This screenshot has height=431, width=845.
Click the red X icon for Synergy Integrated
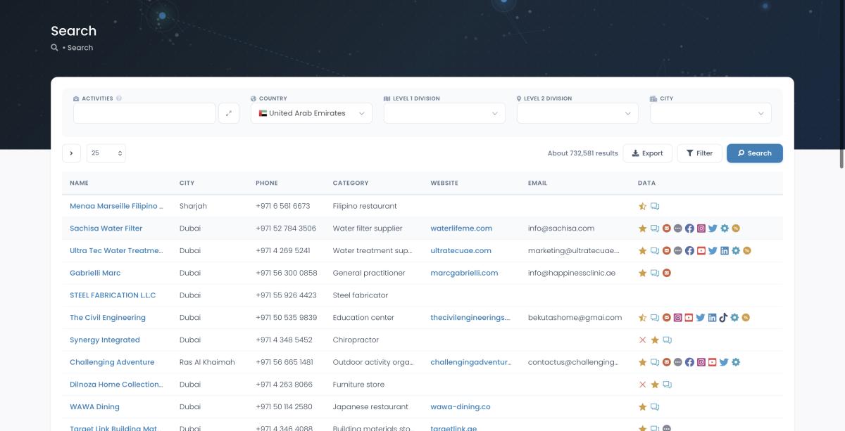click(x=642, y=340)
